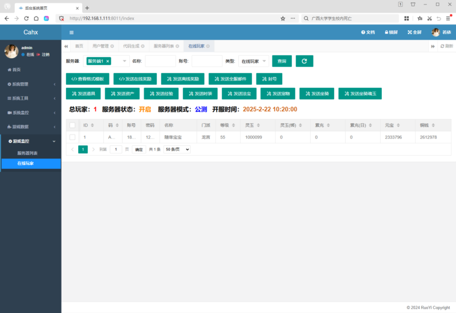Go to browser home page icon

coord(36,18)
